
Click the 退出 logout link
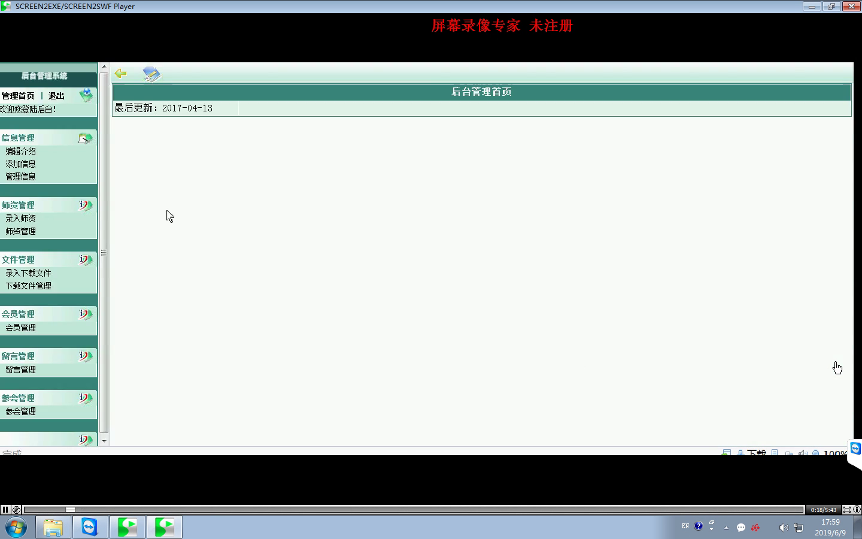(56, 96)
